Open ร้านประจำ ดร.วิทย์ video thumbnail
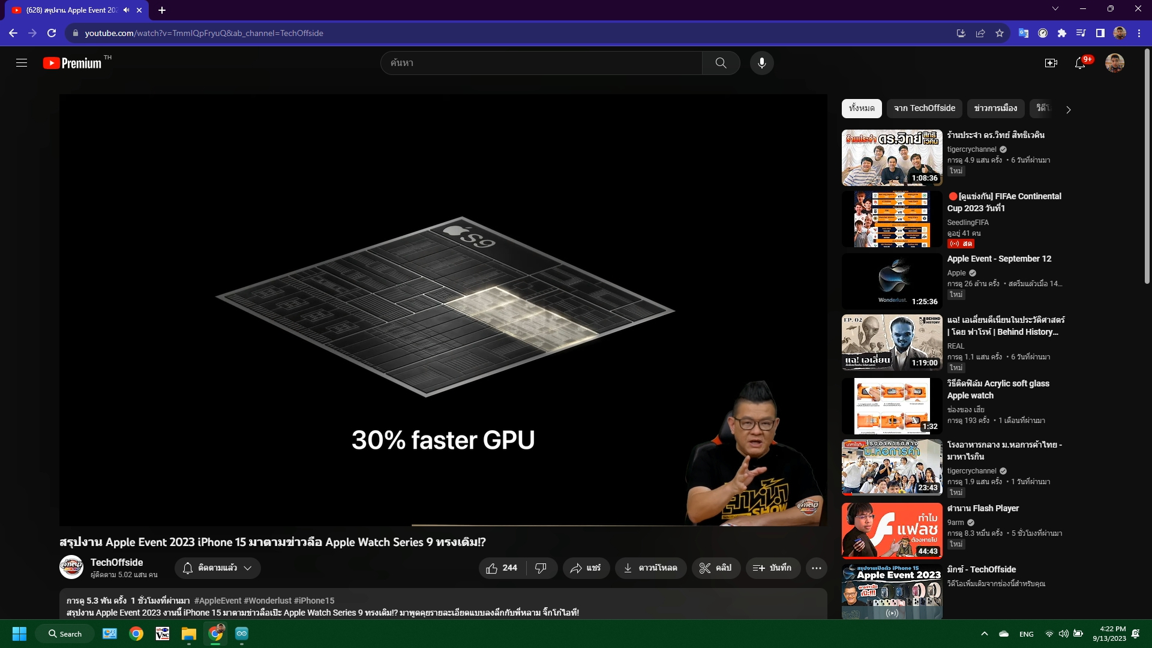The image size is (1152, 648). (892, 158)
